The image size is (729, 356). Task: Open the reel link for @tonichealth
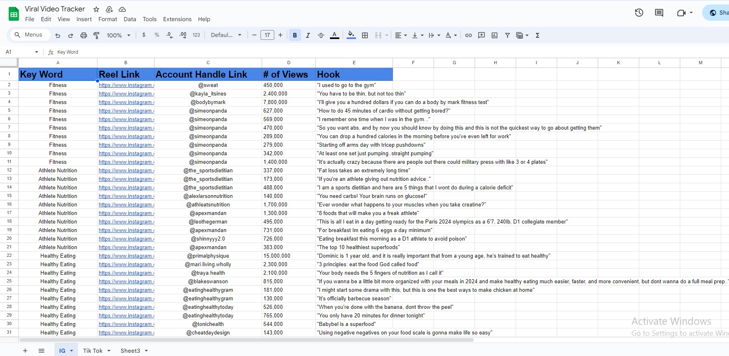pos(126,324)
